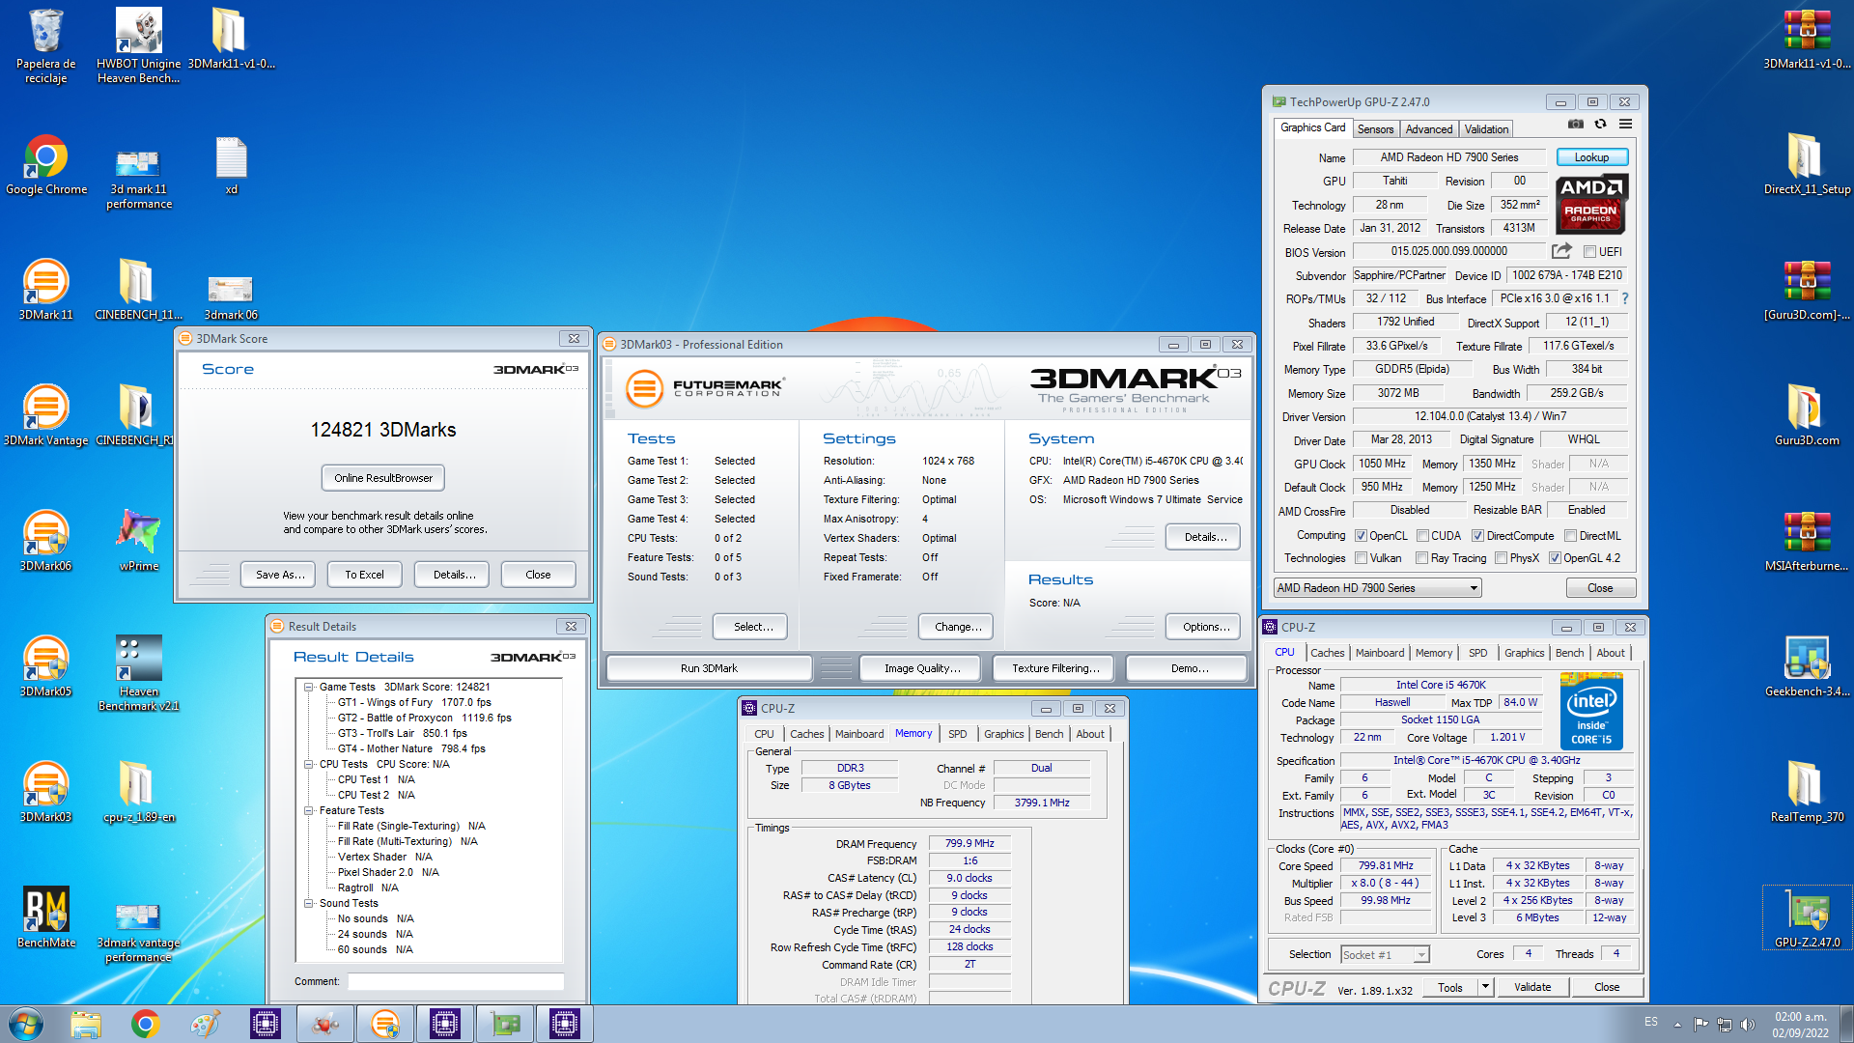This screenshot has width=1854, height=1043.
Task: Select the 3DMark Vantage desktop shortcut
Action: 45,415
